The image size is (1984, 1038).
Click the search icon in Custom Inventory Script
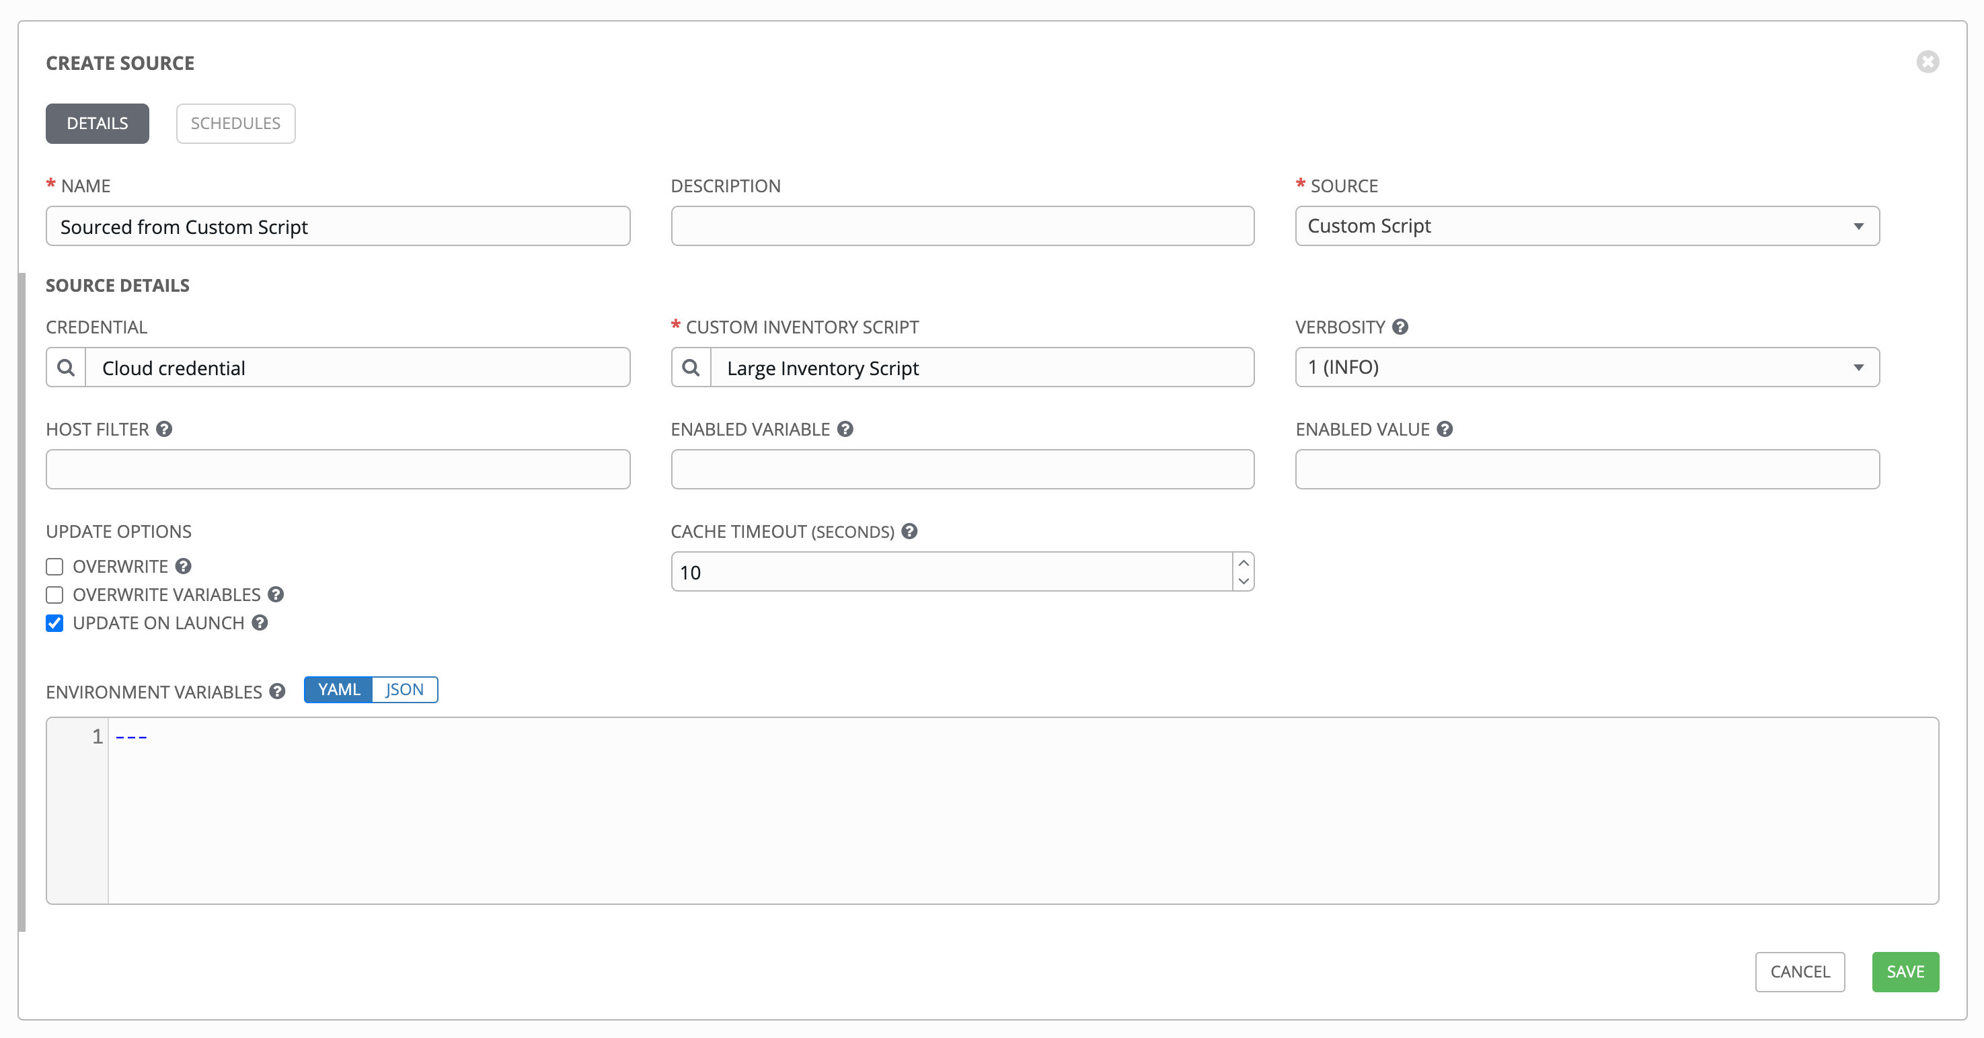point(691,368)
